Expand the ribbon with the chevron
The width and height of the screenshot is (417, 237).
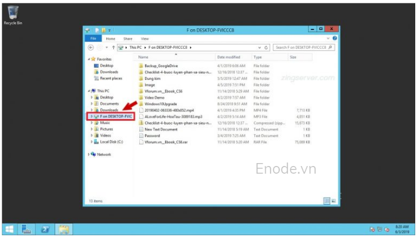point(328,38)
